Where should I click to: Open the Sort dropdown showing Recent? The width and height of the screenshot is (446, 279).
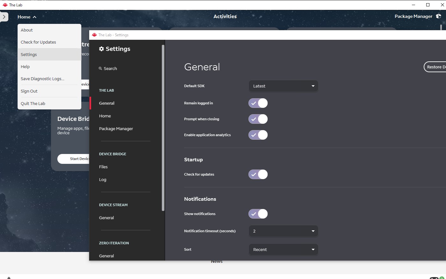tap(283, 249)
